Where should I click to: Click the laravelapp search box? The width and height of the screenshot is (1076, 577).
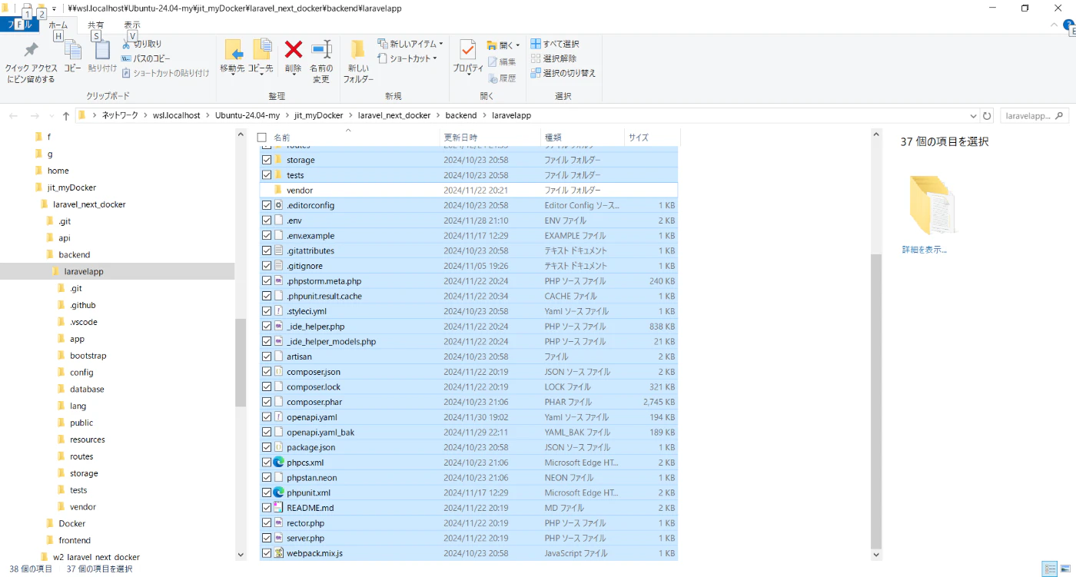pos(1034,115)
